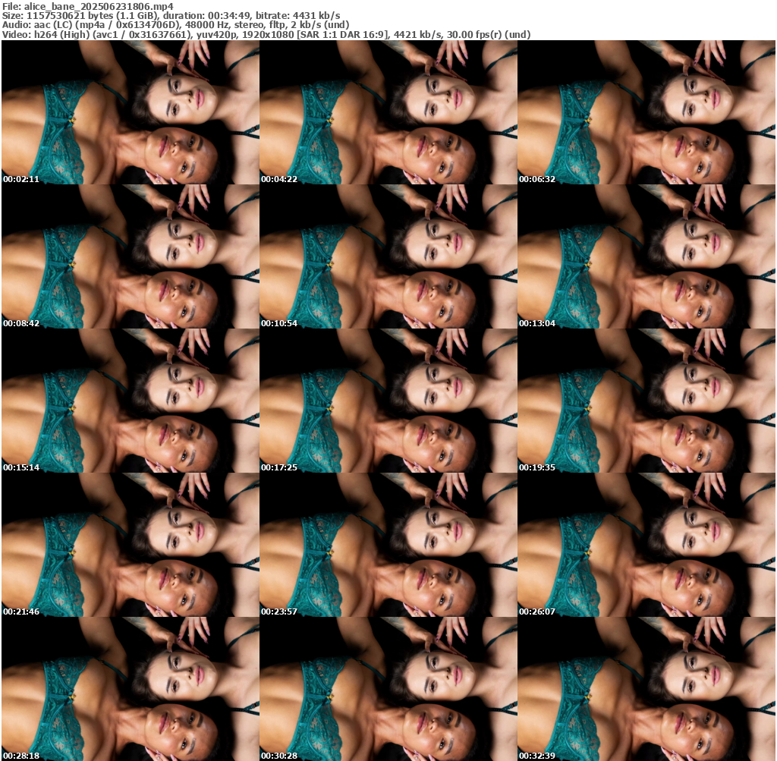The image size is (777, 761).
Task: Open the thumbnail marked 00:06:32
Action: (x=646, y=112)
